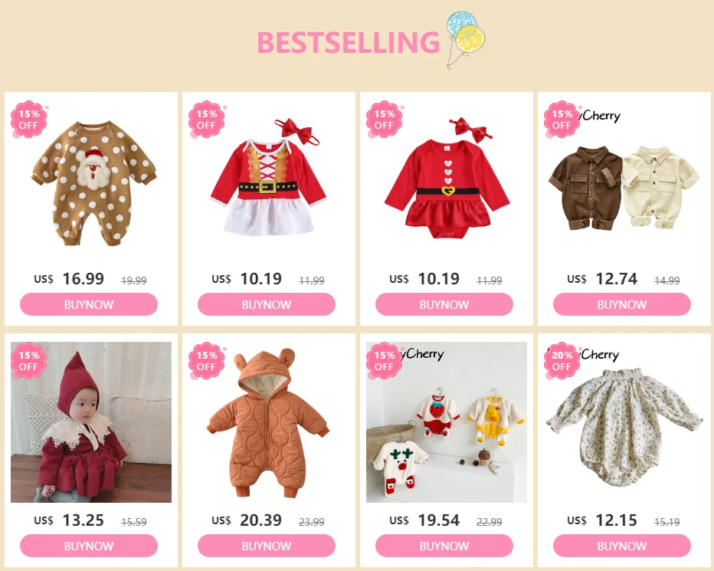This screenshot has width=714, height=571.
Task: Click discount badge on quilted bear snowsuit
Action: click(207, 361)
